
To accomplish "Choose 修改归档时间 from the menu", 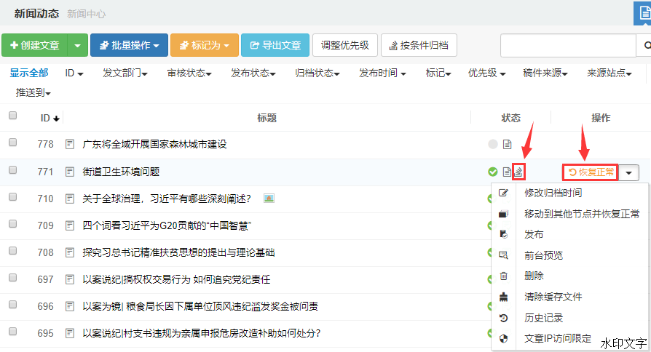I will [x=553, y=193].
